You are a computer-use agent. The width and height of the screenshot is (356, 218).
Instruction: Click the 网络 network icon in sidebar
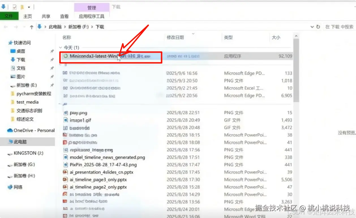pos(10,187)
